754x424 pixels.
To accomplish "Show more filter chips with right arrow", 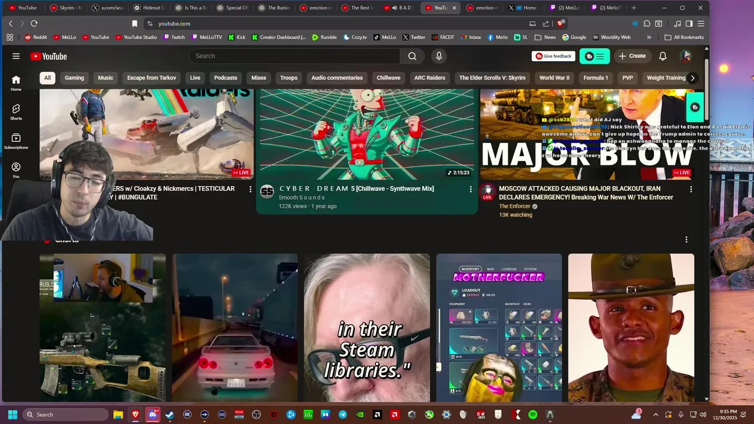I will [x=693, y=78].
